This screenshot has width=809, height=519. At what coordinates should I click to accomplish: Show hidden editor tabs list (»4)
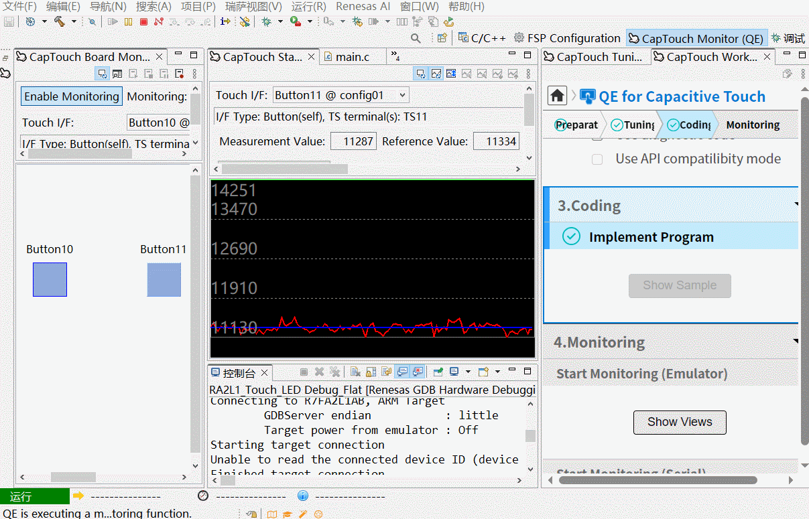pyautogui.click(x=395, y=57)
